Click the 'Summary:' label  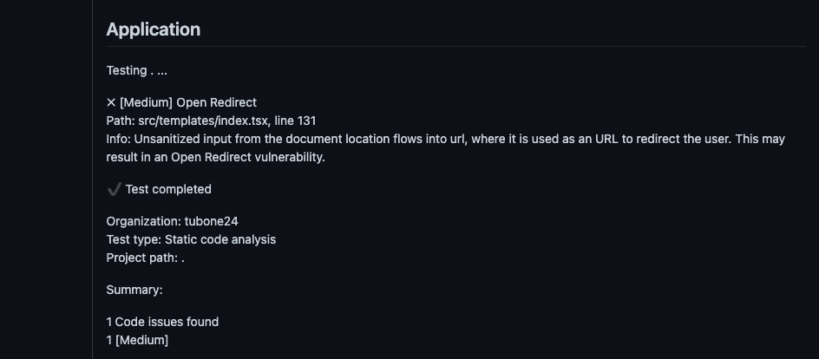[134, 290]
